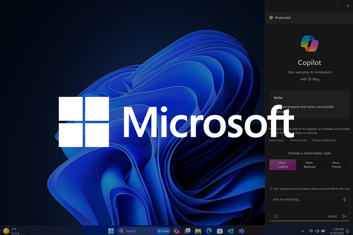This screenshot has height=235, width=353.
Task: Select More Creative conversation style
Action: point(283,165)
